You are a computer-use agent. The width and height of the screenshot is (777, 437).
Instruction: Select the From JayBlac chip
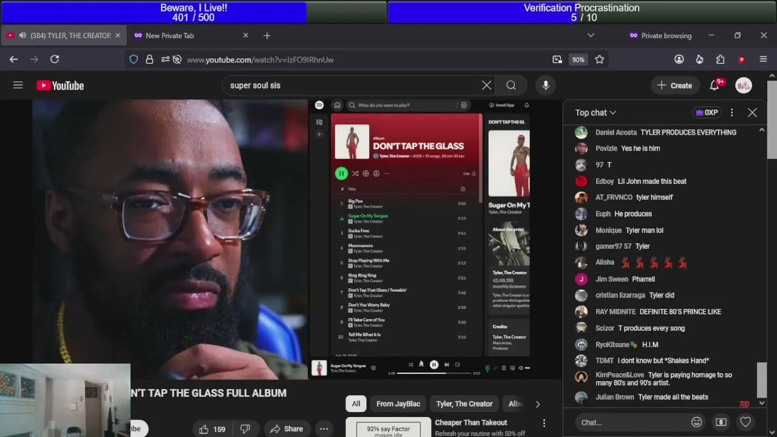(398, 404)
